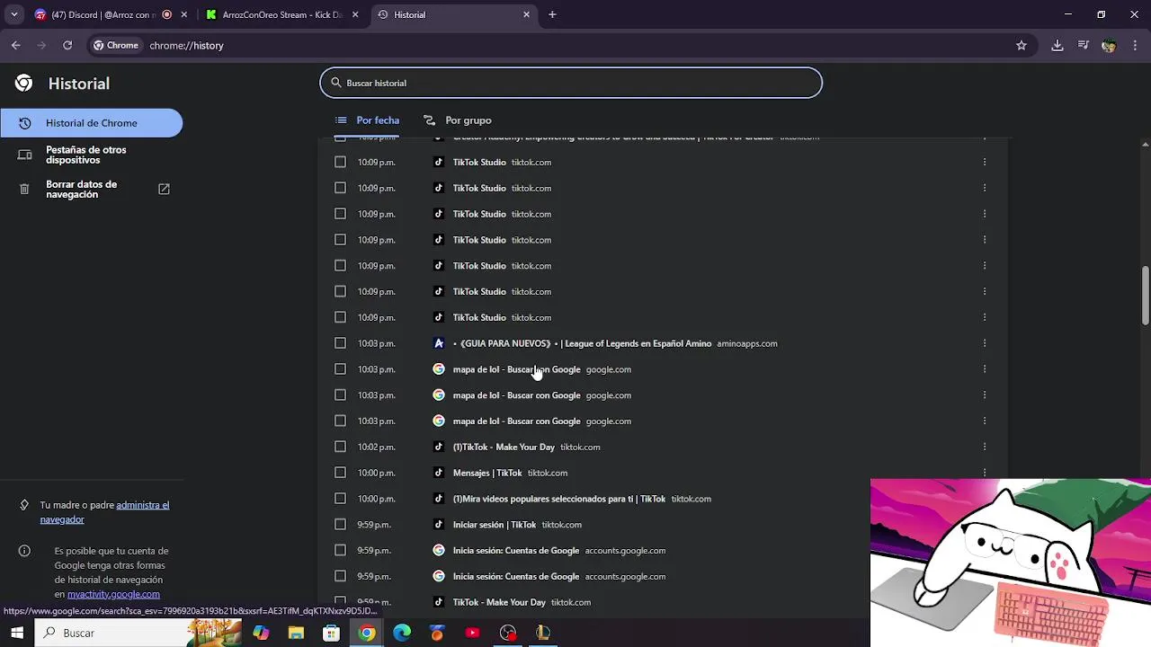Viewport: 1151px width, 647px height.
Task: Open Pestañas de otros dispositivos
Action: pyautogui.click(x=91, y=155)
